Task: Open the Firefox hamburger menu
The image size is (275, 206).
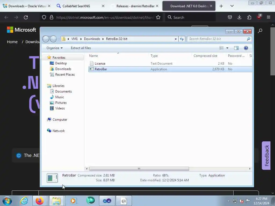Action: pyautogui.click(x=269, y=17)
